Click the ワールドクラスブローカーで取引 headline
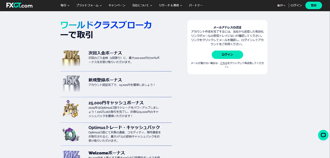This screenshot has width=330, height=158. click(x=106, y=30)
